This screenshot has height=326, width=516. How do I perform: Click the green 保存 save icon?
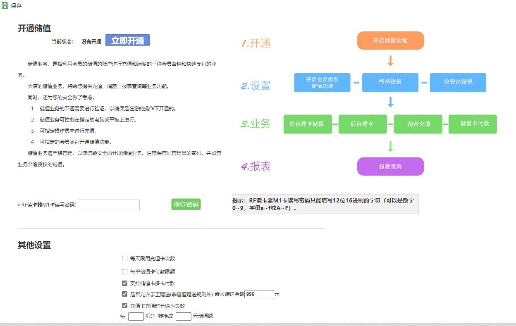5,5
